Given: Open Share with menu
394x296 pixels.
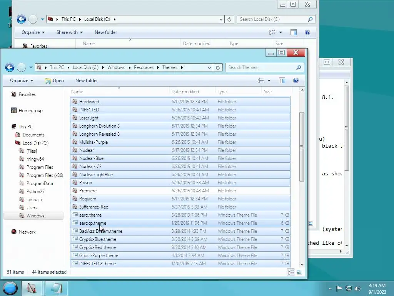Looking at the screenshot, I should tap(70, 32).
